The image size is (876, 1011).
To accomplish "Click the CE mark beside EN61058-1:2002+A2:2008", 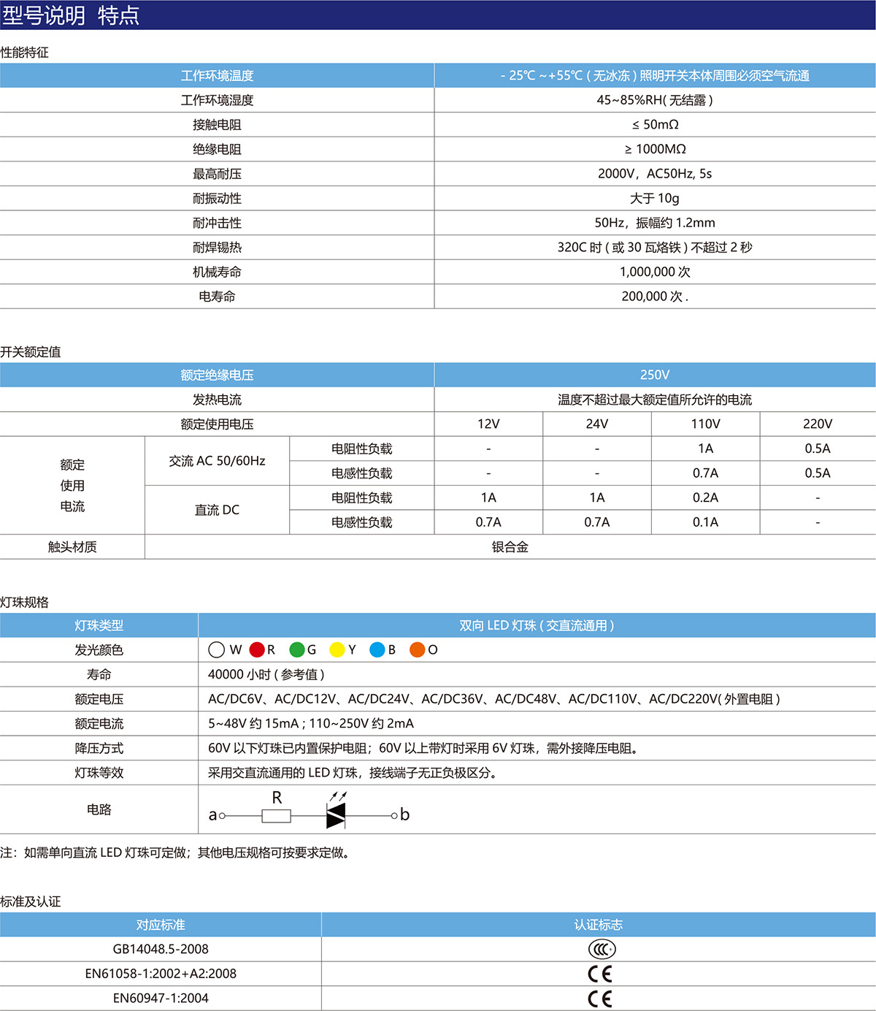I will tap(599, 974).
